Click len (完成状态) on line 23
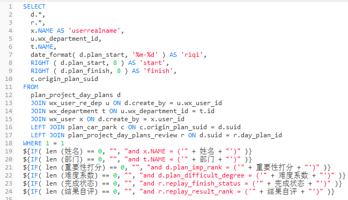348x200 pixels. coord(72,183)
